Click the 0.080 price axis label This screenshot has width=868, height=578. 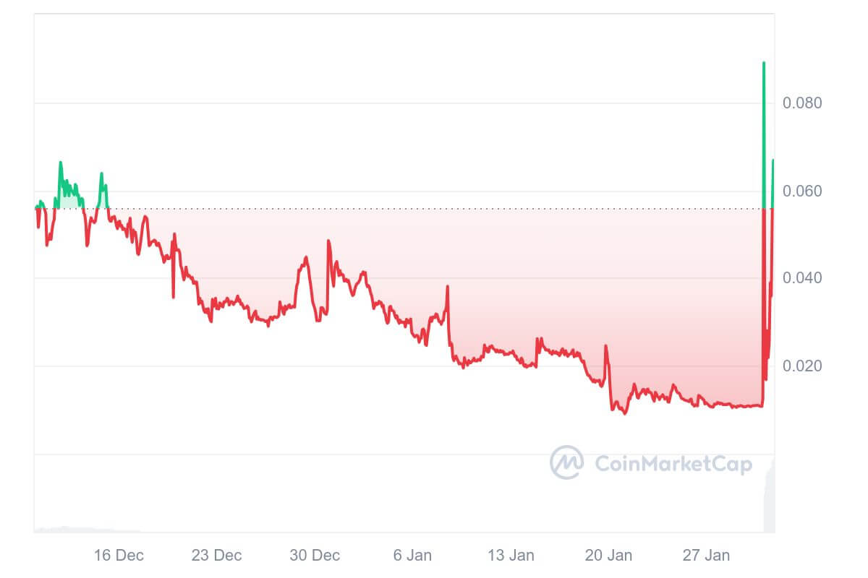[x=802, y=103]
